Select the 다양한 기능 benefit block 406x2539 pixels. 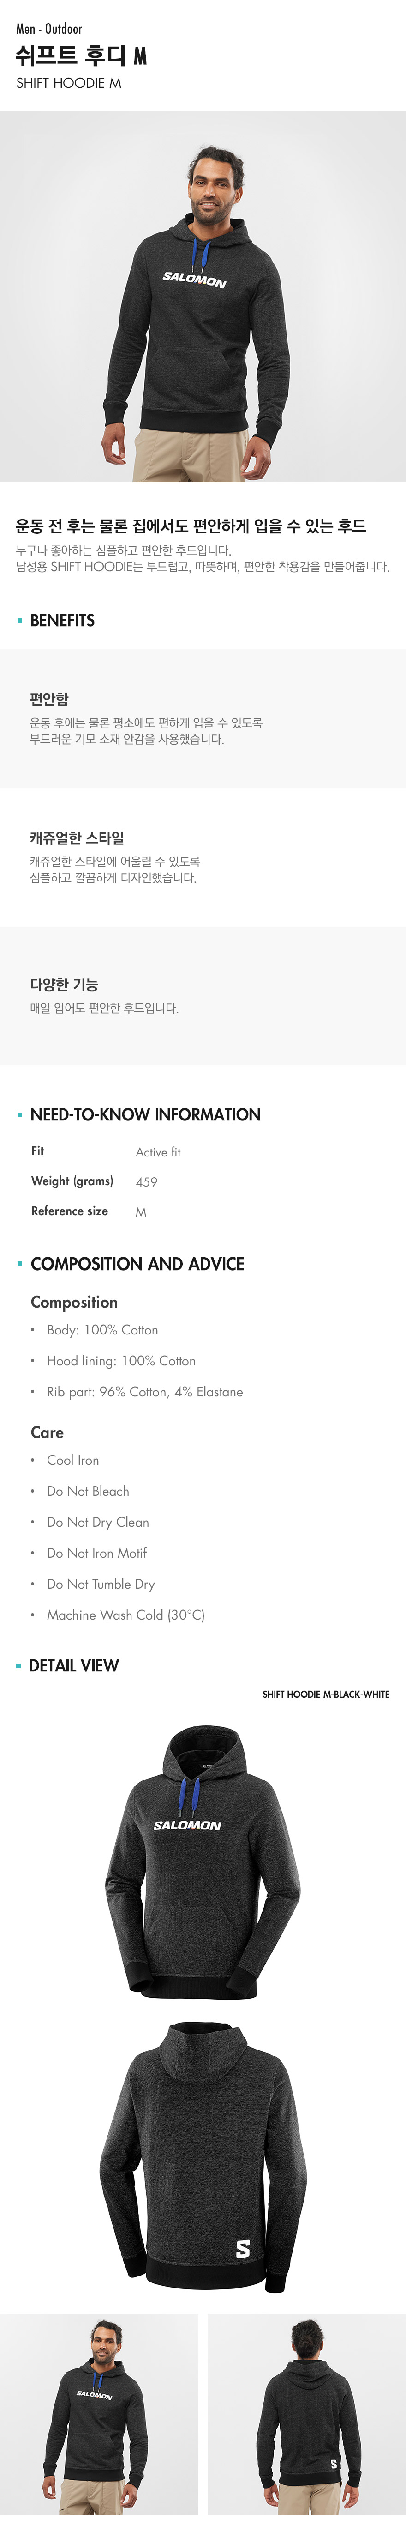(203, 996)
